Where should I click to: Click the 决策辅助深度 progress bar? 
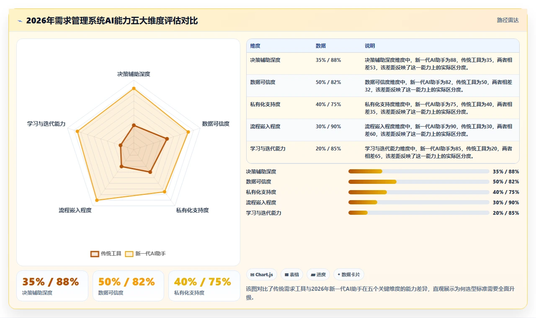[419, 171]
